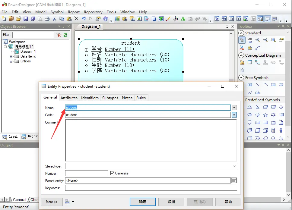Select the Package tool in Conceptual Diagram palette

pyautogui.click(x=242, y=62)
